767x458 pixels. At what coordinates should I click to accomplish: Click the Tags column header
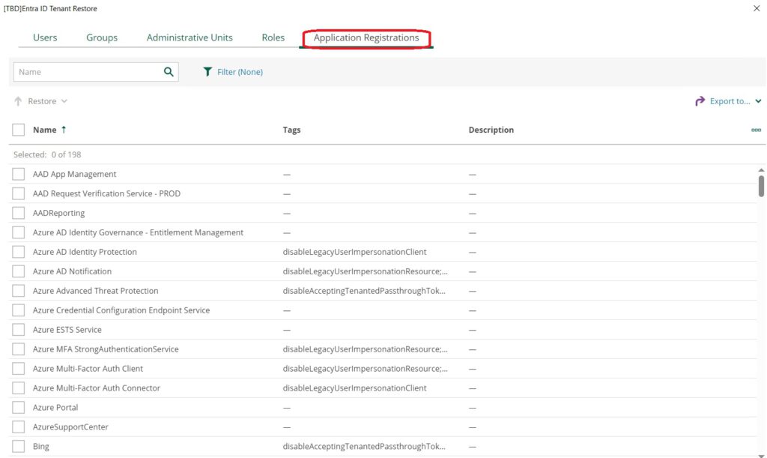click(291, 130)
